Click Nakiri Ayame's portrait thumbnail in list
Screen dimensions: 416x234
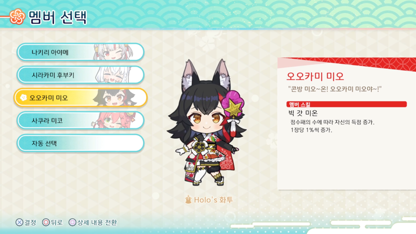113,52
